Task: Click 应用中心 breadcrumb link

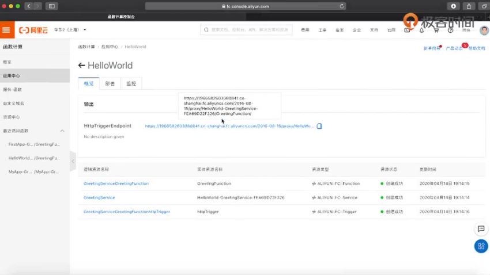Action: tap(110, 47)
